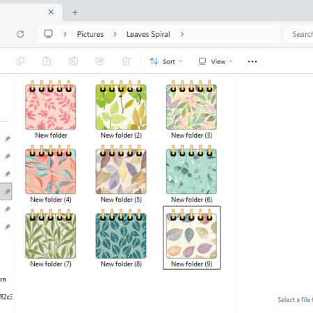Select New folder (6) mint eucalyptus notebook
This screenshot has height=313, width=313.
(x=191, y=170)
